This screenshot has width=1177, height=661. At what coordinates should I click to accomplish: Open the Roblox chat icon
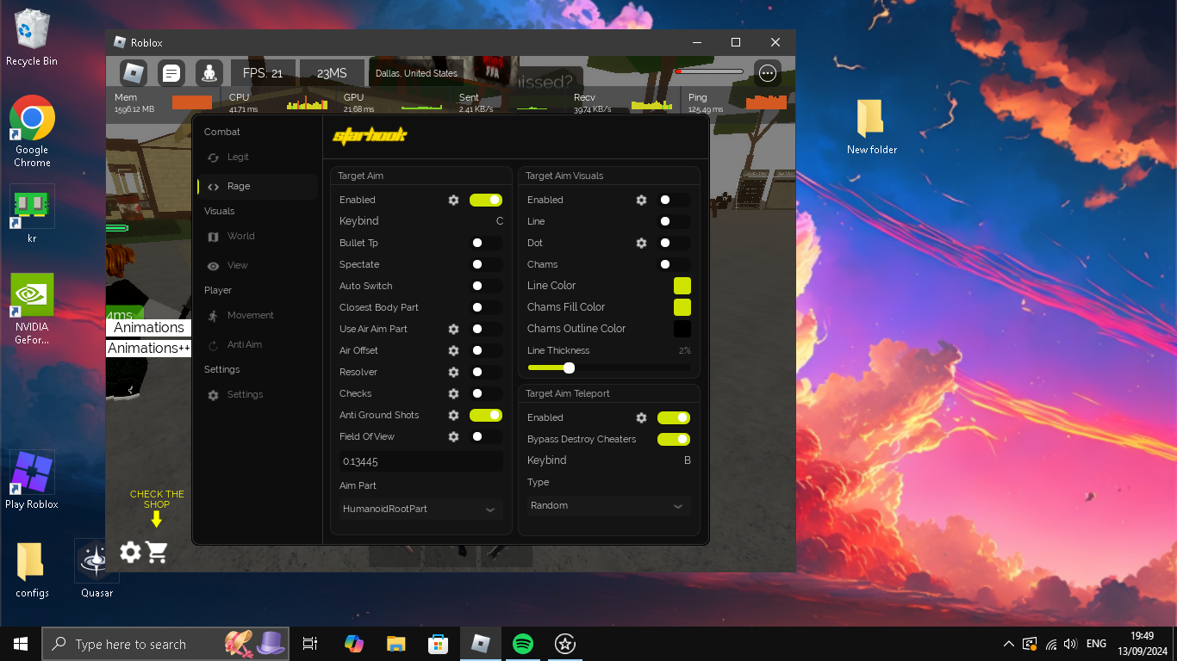pos(171,73)
